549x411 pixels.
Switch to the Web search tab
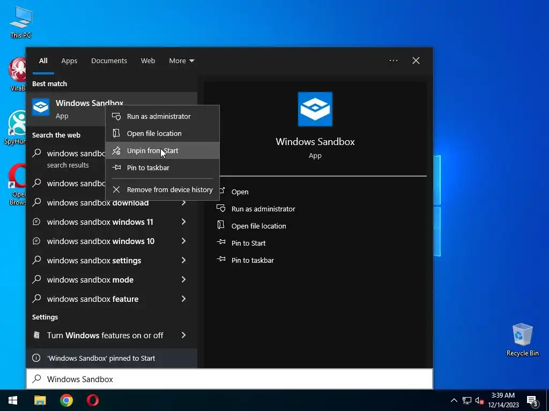click(x=148, y=61)
